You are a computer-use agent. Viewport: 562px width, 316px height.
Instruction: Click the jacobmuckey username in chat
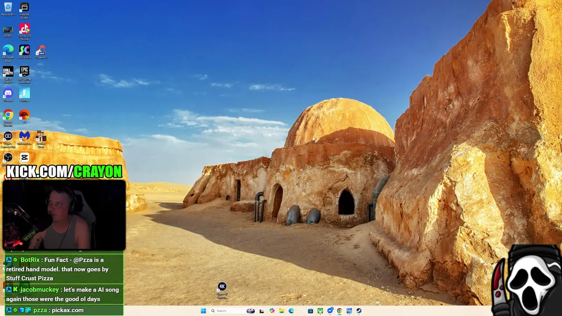[x=40, y=290]
